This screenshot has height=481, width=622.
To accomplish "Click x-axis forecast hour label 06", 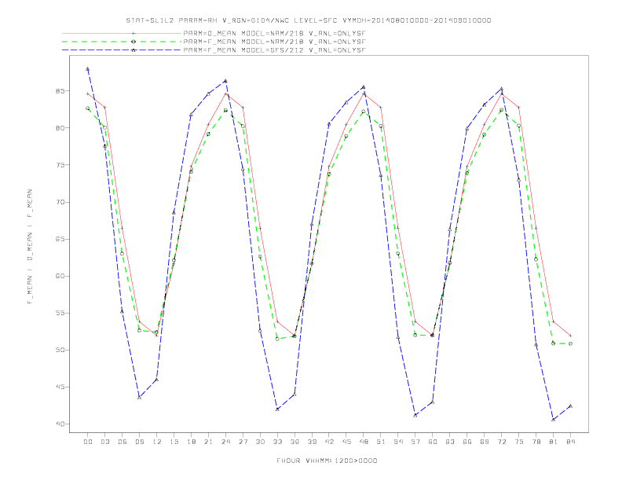I will pyautogui.click(x=123, y=442).
